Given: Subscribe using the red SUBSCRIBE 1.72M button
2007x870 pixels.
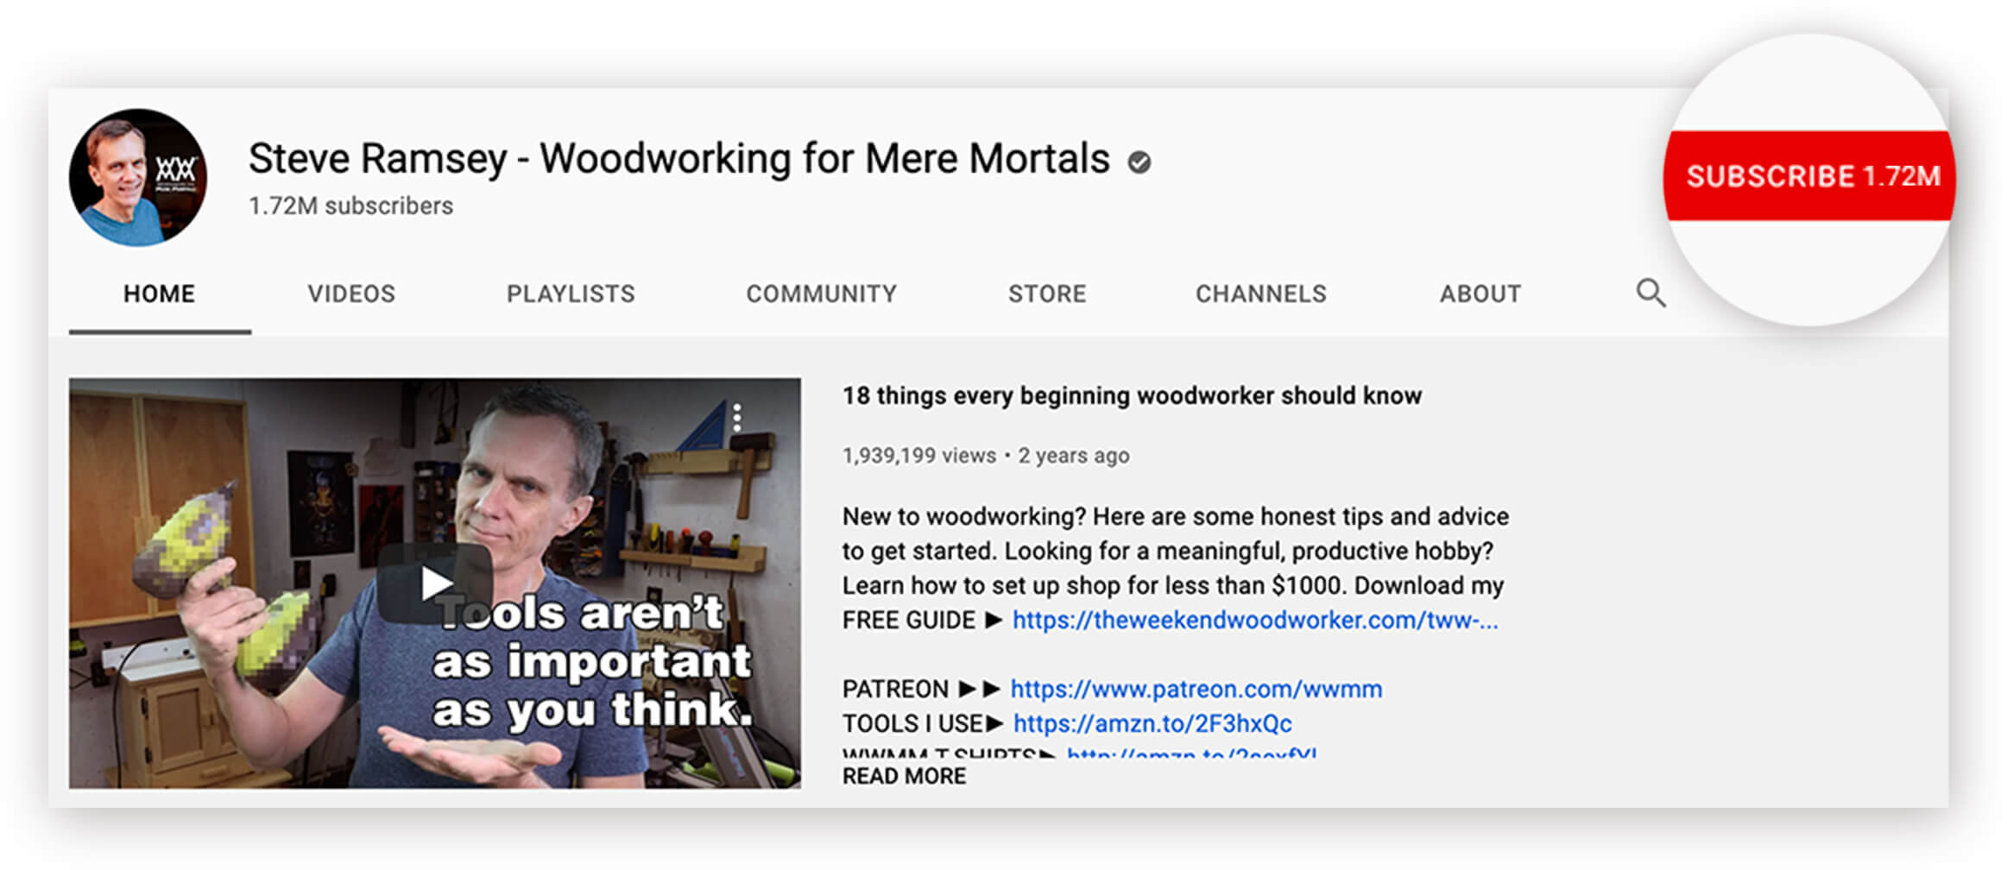Looking at the screenshot, I should tap(1809, 176).
